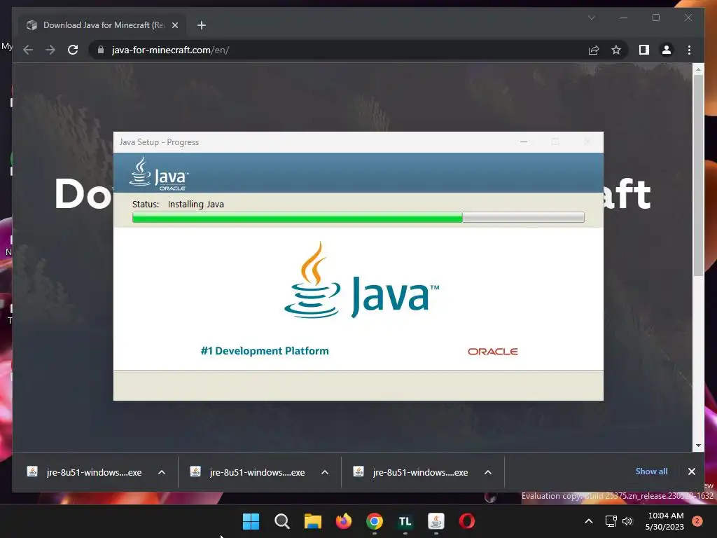Viewport: 717px width, 538px height.
Task: Switch to the Java installer taskbar icon
Action: point(436,521)
